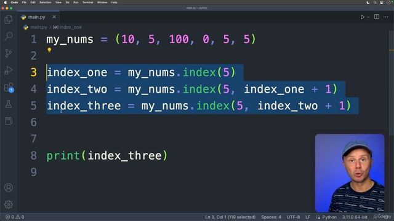
Task: Open the Accounts menu icon
Action: (x=9, y=187)
